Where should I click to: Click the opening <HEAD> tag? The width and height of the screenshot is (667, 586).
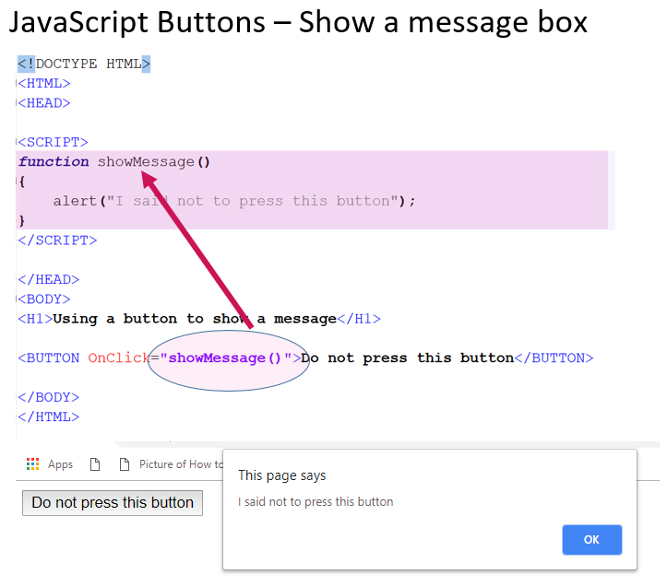[x=44, y=103]
